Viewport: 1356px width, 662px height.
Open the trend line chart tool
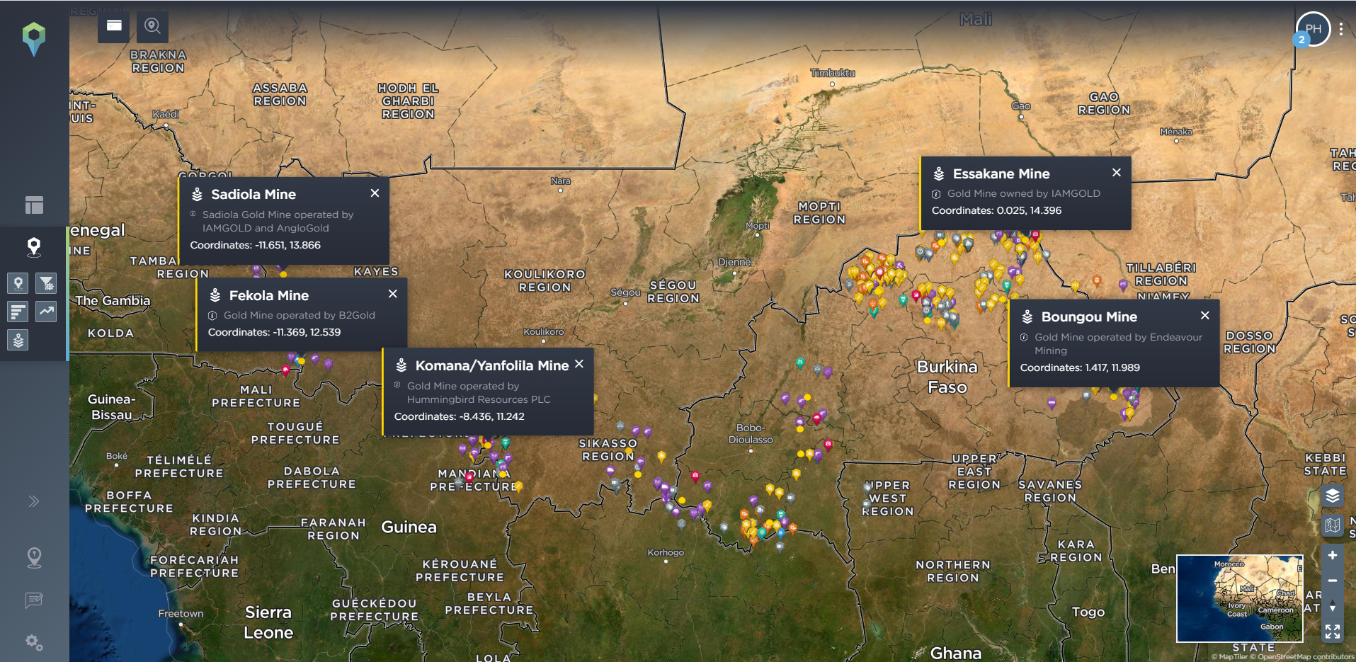pyautogui.click(x=46, y=312)
